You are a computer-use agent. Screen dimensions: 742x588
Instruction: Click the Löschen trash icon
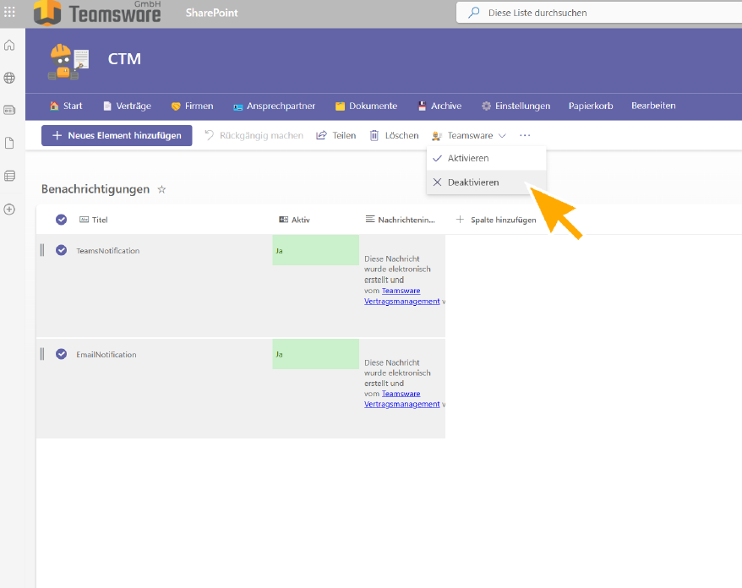coord(374,135)
